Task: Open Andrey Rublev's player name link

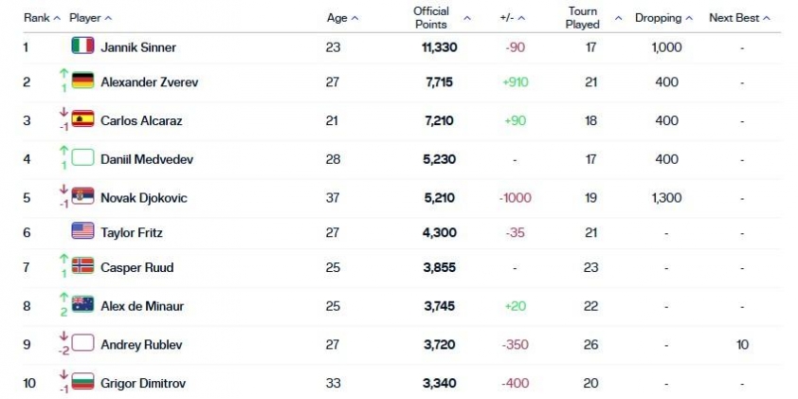Action: 141,345
